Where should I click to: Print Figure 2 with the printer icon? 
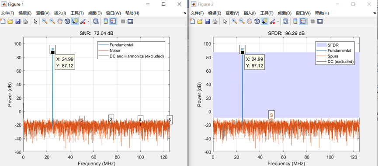[x=215, y=22]
